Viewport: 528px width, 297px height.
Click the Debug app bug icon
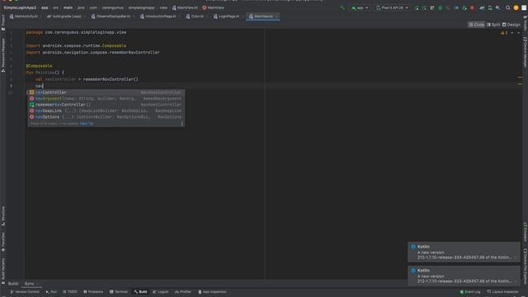point(440,7)
